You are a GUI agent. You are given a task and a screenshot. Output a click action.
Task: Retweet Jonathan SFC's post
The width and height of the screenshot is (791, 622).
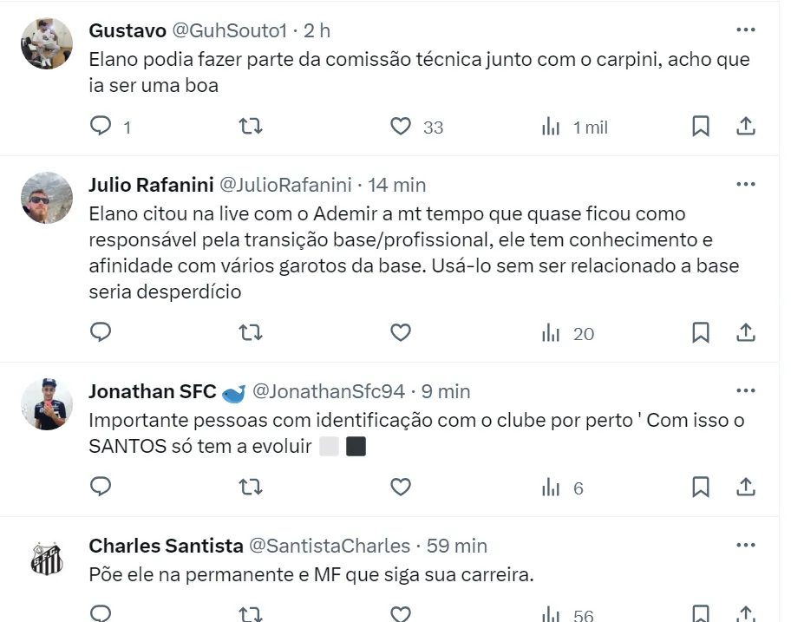250,488
